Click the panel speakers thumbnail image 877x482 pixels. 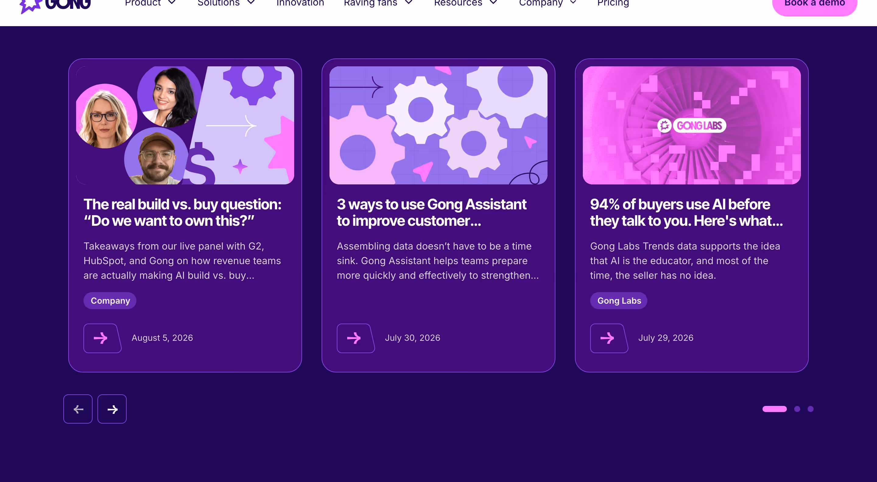point(185,125)
